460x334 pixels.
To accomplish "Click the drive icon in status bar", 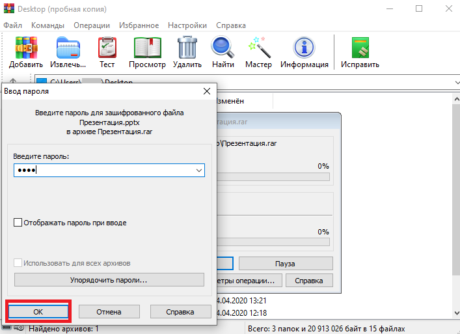I will pos(7,328).
